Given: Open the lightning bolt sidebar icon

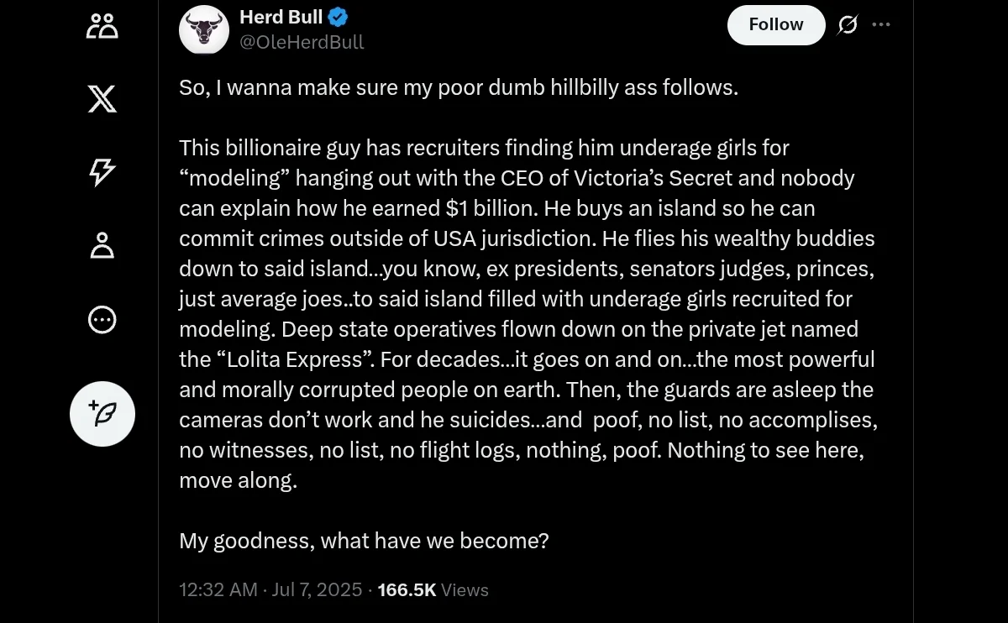Looking at the screenshot, I should click(102, 172).
